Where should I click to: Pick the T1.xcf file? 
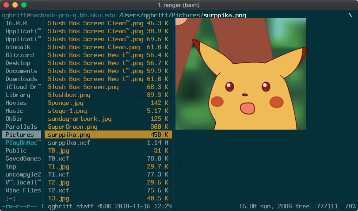tap(108, 175)
